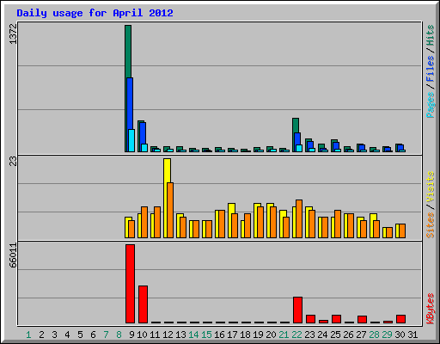440x344 pixels.
Task: Click day 20 on the x-axis
Action: click(x=271, y=335)
